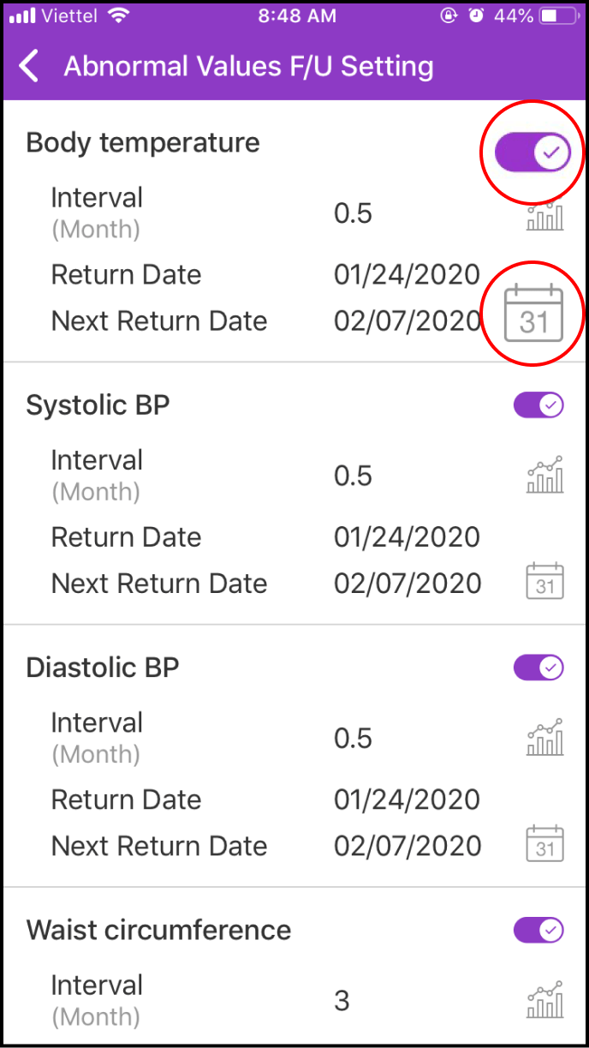Tap the back arrow in header
This screenshot has width=589, height=1048.
30,66
